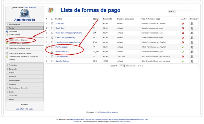Click green check for PayPal (new API)
204x124 pixels.
coord(183,52)
